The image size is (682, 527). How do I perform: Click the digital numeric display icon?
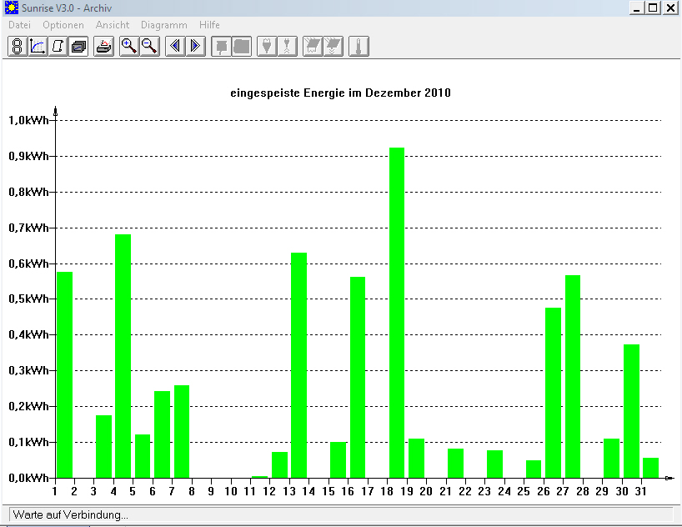click(18, 46)
